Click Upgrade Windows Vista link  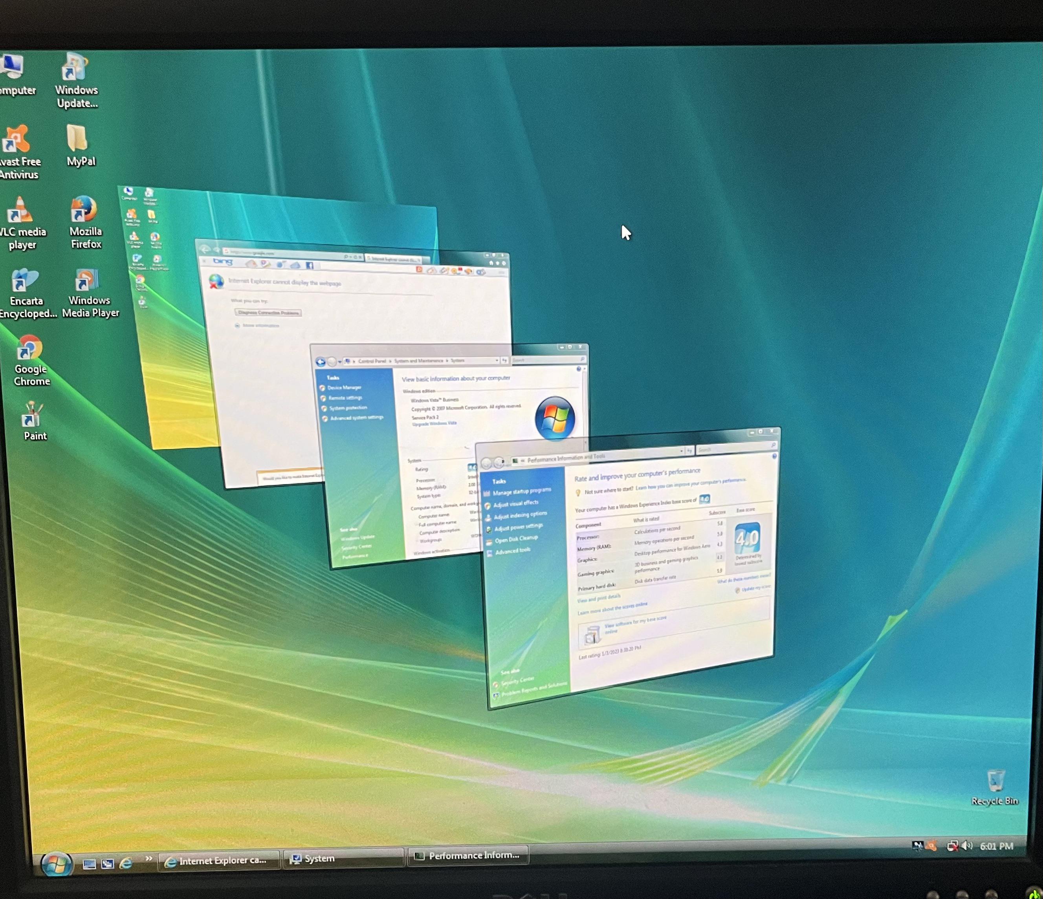coord(434,423)
